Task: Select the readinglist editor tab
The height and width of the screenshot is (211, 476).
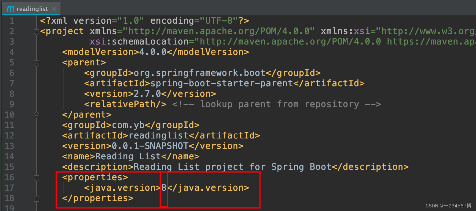Action: point(31,9)
